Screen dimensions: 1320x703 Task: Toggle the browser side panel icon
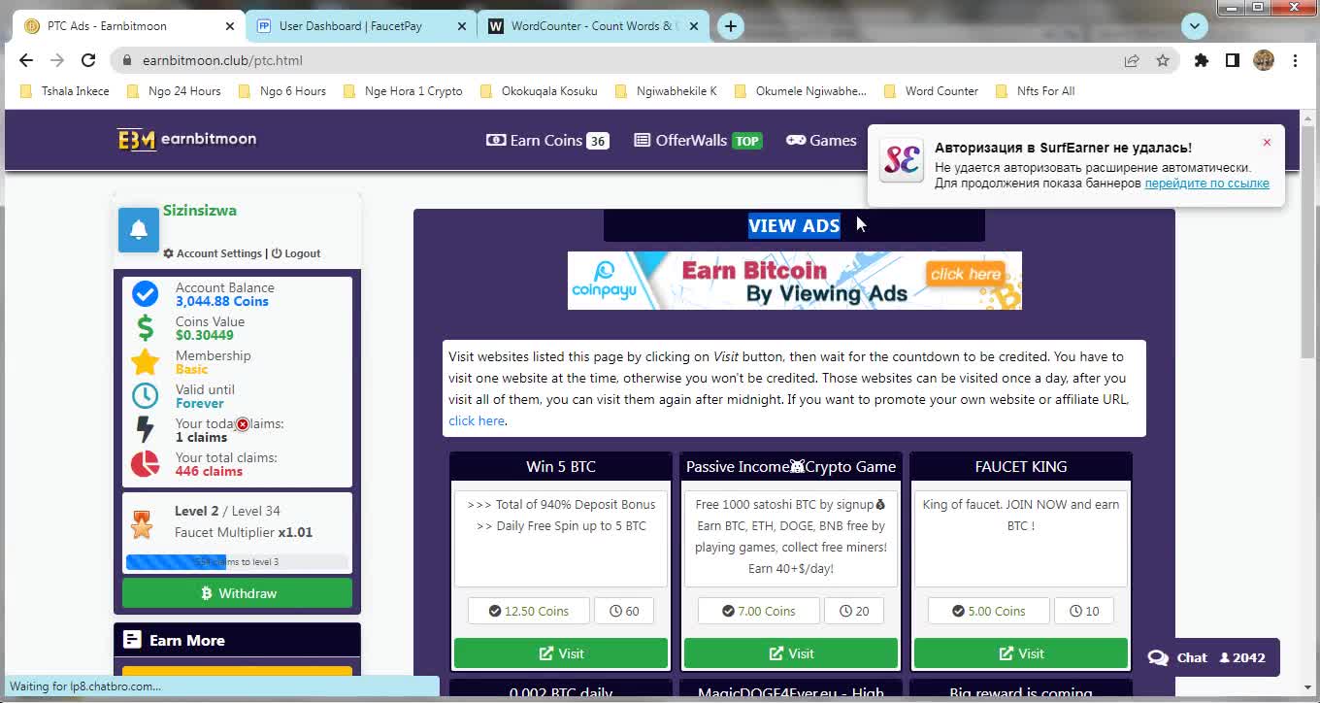pyautogui.click(x=1233, y=60)
